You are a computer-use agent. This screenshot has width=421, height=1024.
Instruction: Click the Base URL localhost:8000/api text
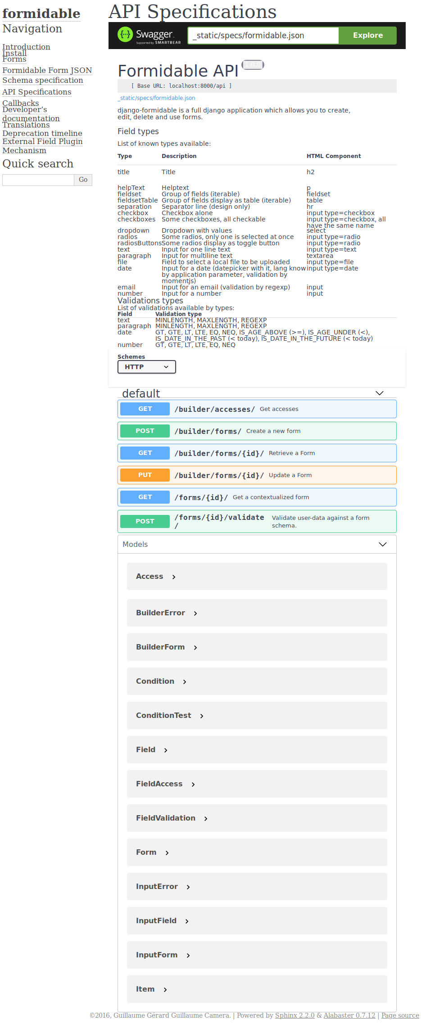(181, 86)
